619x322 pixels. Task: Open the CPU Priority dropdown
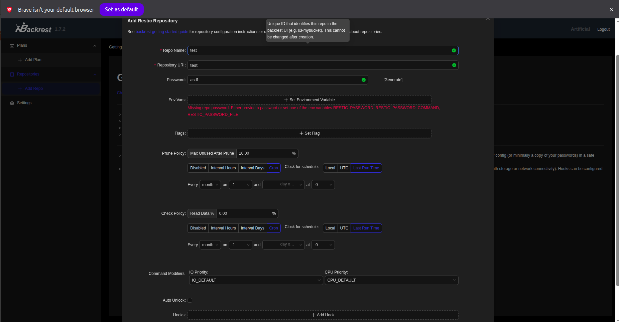[x=391, y=280]
